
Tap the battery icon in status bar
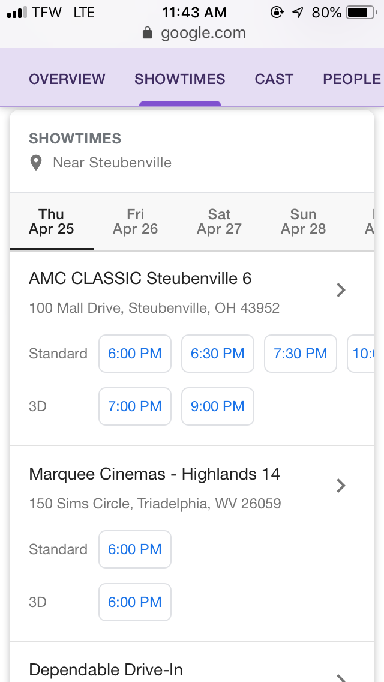point(360,12)
